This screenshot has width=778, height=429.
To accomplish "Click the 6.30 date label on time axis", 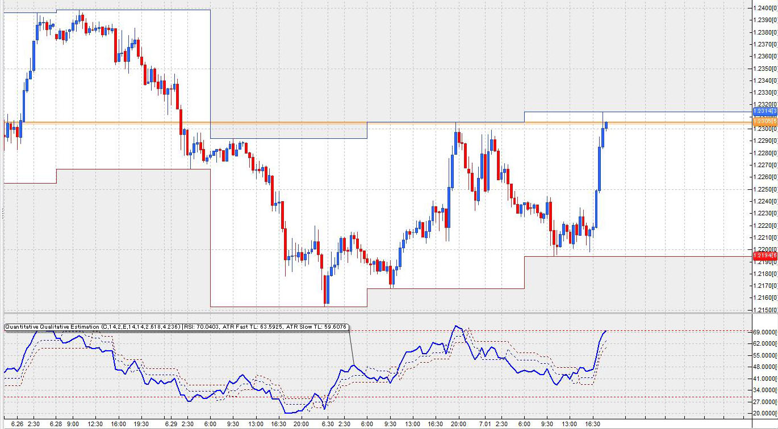I will pos(328,424).
